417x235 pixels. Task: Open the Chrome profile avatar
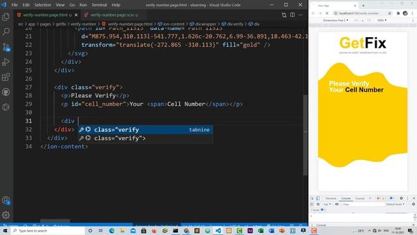click(405, 13)
